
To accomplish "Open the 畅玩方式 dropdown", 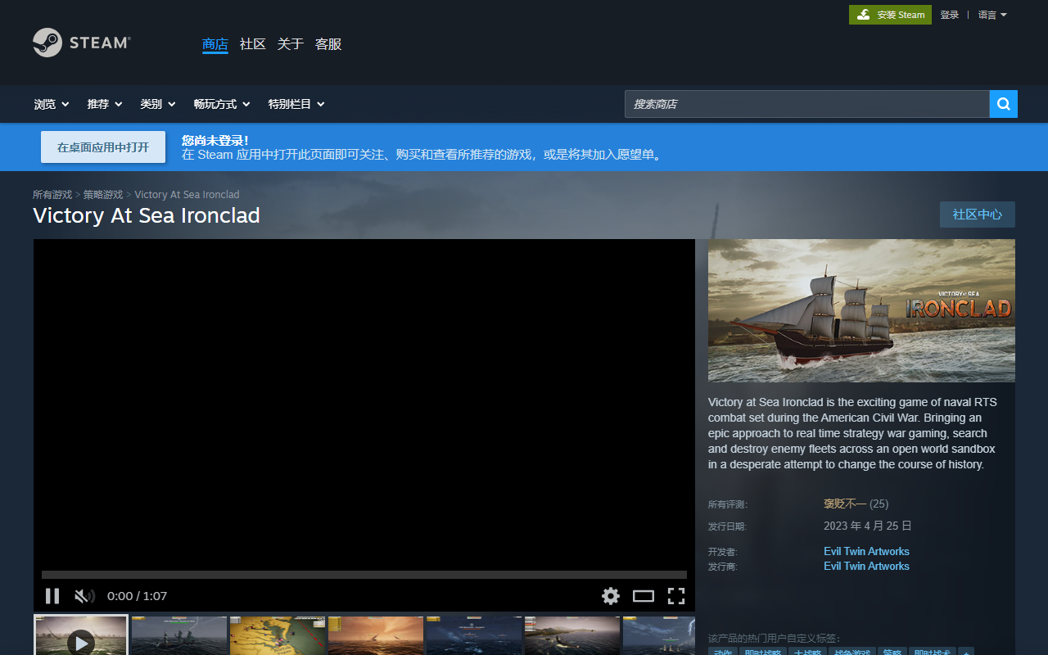I will [x=222, y=104].
